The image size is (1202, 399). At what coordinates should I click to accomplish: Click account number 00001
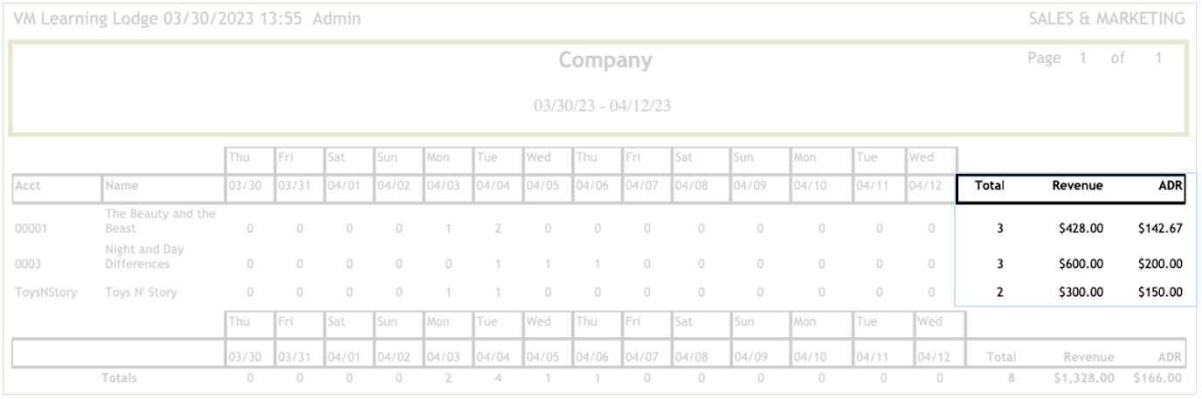(31, 230)
